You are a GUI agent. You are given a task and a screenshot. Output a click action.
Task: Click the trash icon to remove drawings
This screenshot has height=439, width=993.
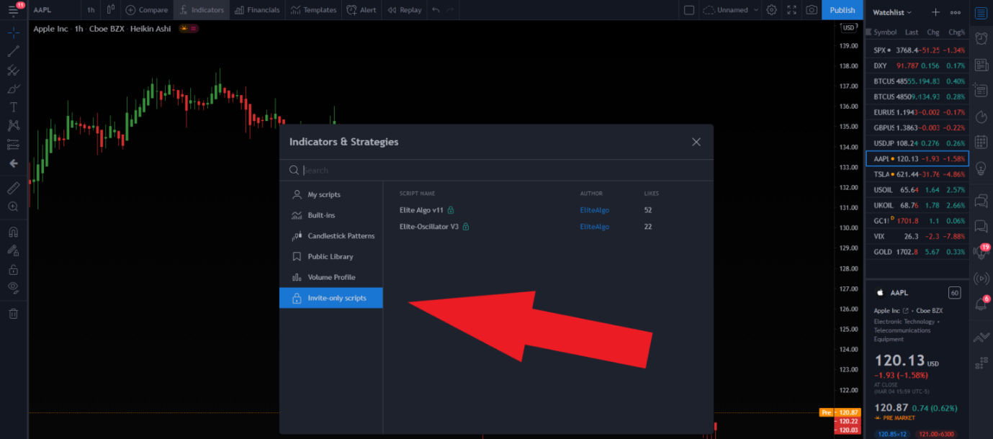[x=13, y=313]
